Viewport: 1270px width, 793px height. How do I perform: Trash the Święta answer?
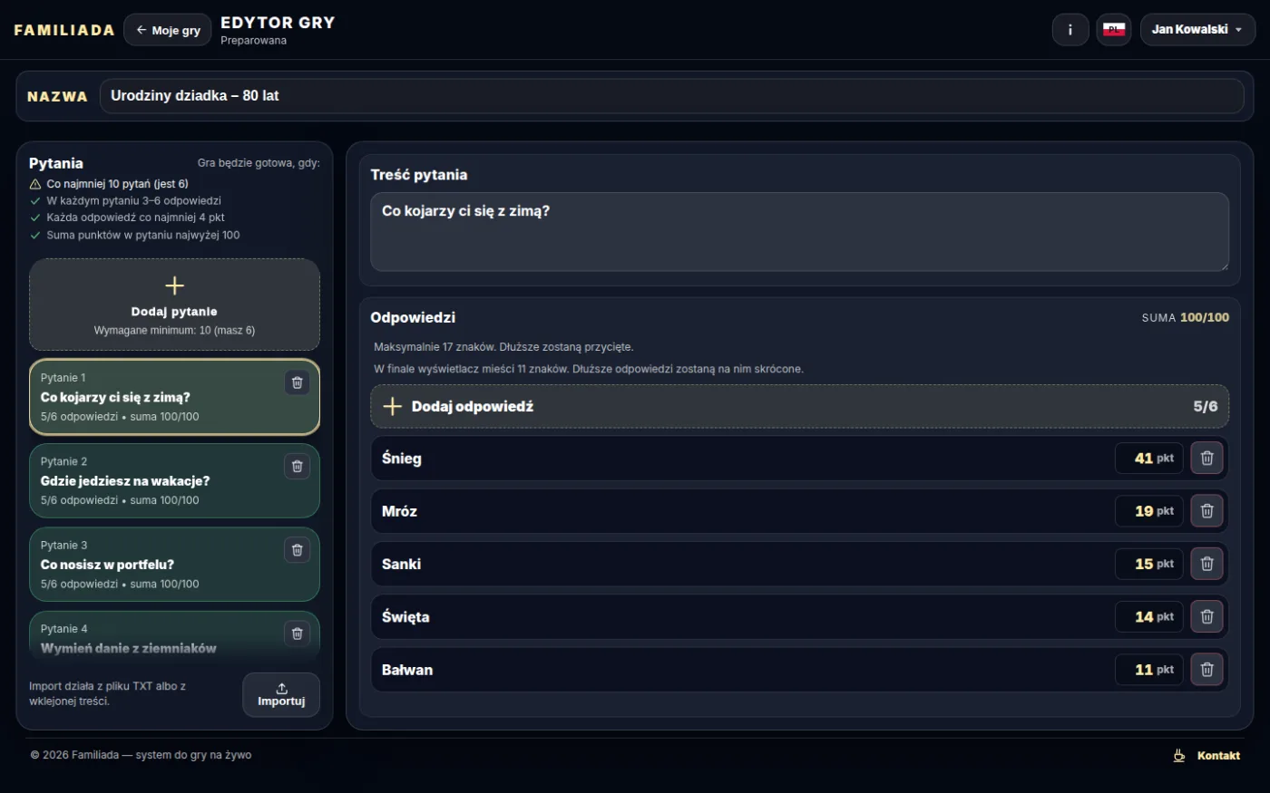point(1206,616)
